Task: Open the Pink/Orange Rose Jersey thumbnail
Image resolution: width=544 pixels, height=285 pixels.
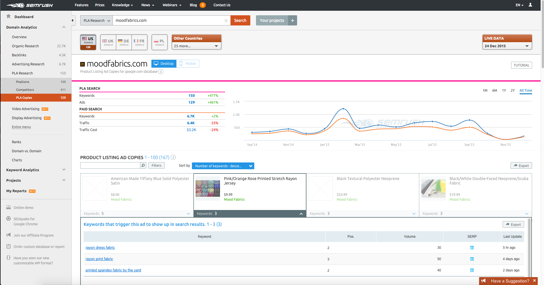Action: (x=208, y=188)
